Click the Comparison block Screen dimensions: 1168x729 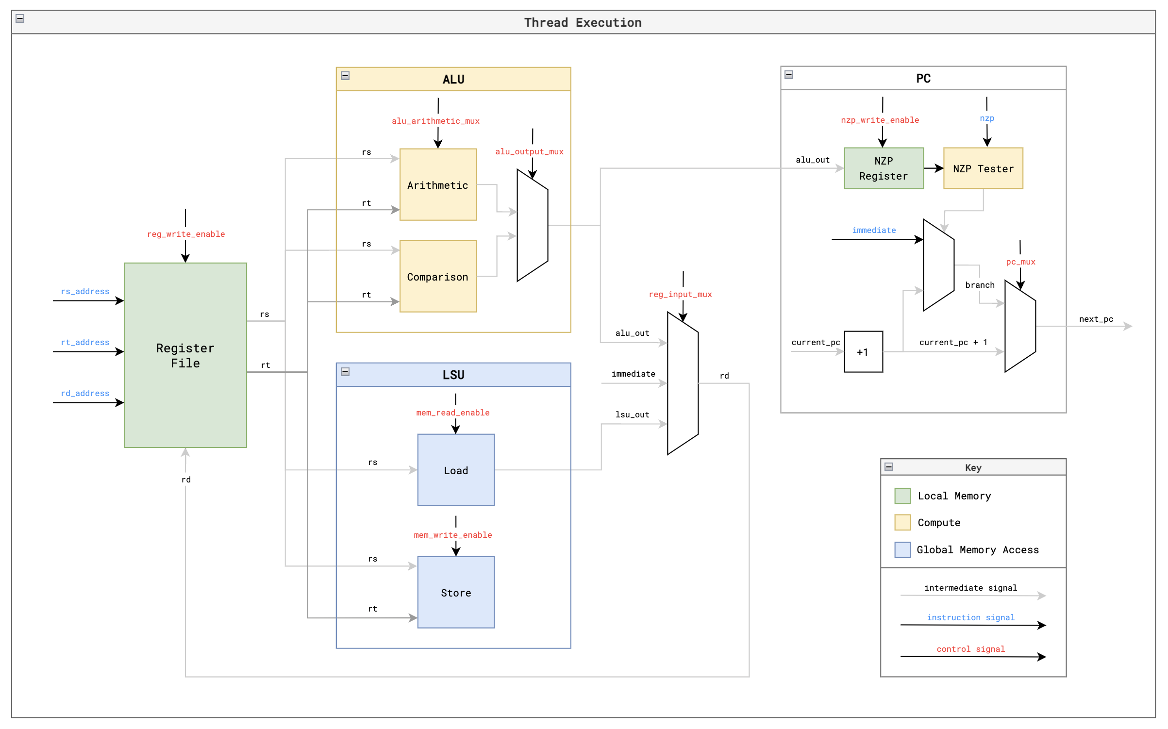(x=438, y=277)
